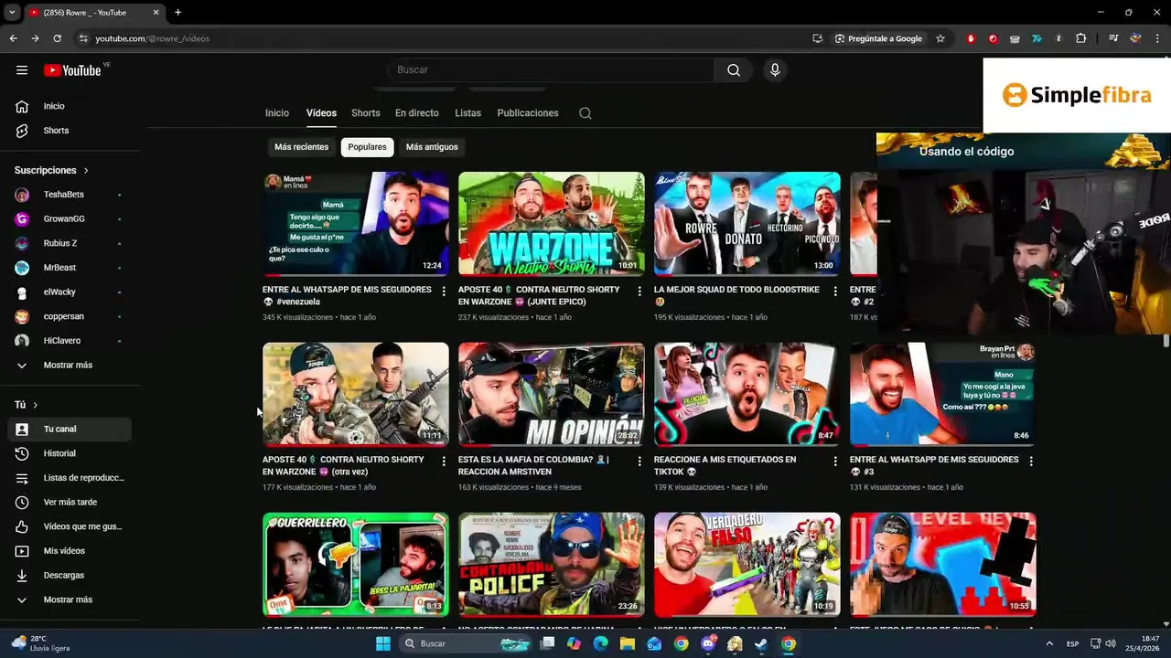Open File Explorer from the taskbar
The width and height of the screenshot is (1171, 658).
click(628, 643)
